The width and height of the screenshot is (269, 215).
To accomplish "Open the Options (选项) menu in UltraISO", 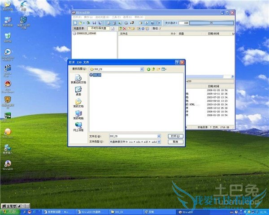I will [127, 17].
